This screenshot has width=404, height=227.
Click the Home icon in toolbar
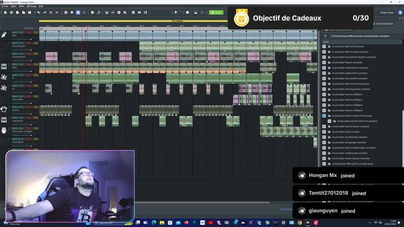point(5,12)
